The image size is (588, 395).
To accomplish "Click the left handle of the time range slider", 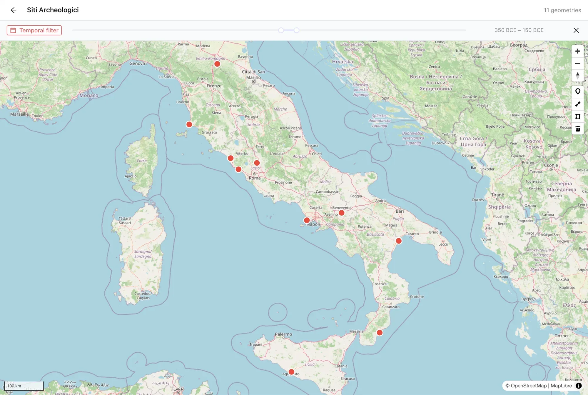I will pos(281,30).
